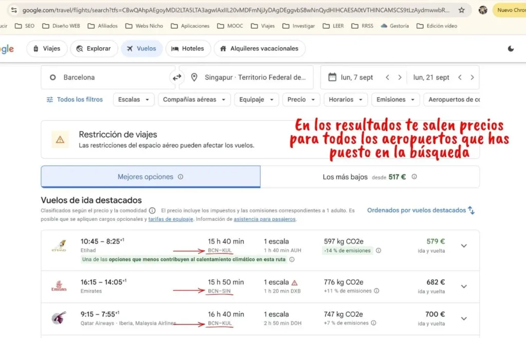
Task: Go to next return date
Action: coord(472,78)
